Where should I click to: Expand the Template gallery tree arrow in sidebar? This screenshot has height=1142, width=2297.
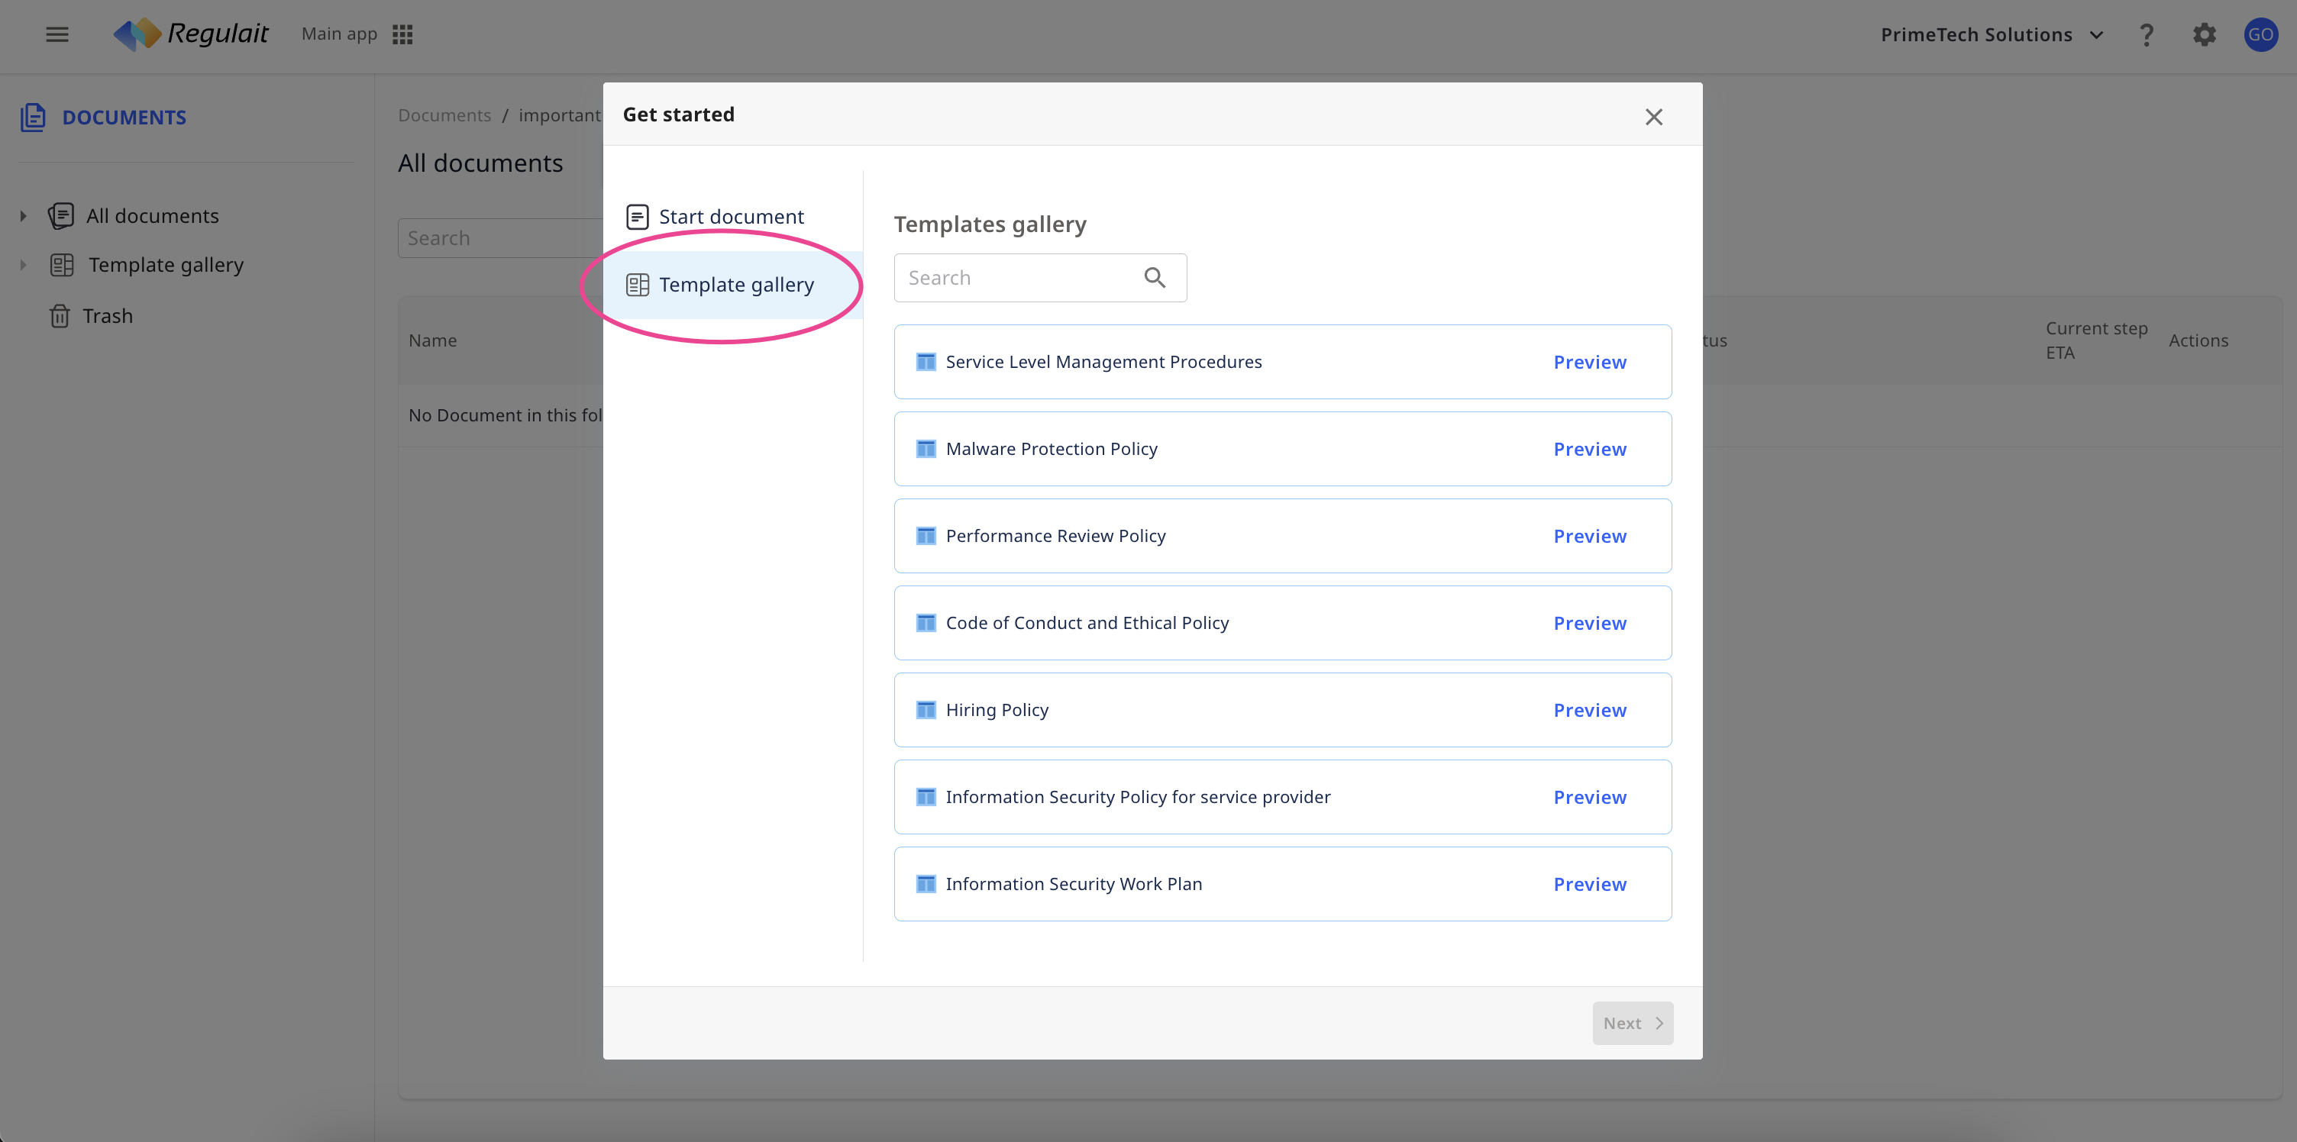point(23,265)
